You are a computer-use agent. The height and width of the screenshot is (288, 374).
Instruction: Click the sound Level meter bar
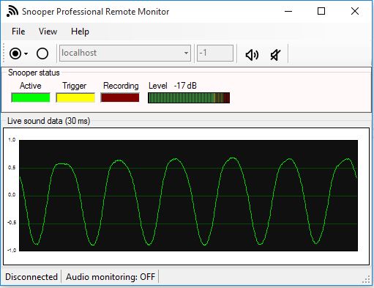click(189, 97)
